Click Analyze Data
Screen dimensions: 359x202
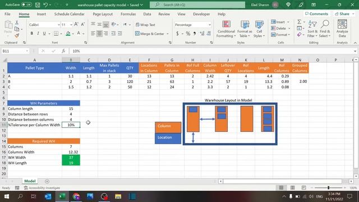tap(342, 29)
